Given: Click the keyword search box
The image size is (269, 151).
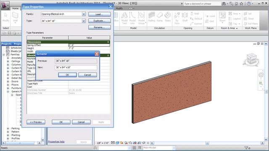Looking at the screenshot, I should point(202,4).
